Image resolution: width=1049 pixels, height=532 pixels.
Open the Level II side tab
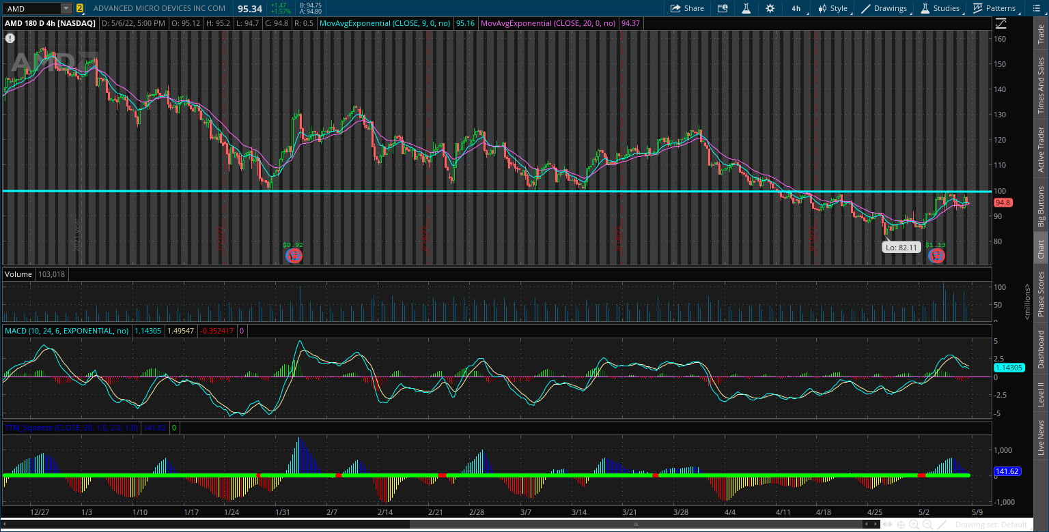(1040, 394)
